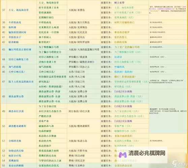Select sub-quest '装得满满的' in quest column
This screenshot has height=168, width=188.
point(45,12)
